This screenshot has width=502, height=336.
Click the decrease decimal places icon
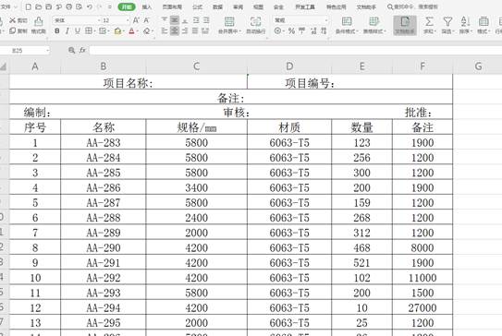324,31
